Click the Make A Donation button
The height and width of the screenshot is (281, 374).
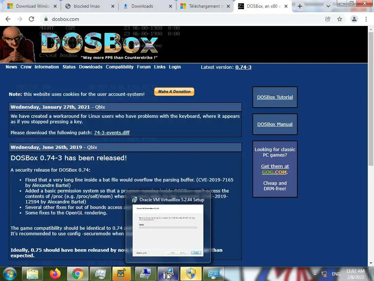click(x=174, y=91)
